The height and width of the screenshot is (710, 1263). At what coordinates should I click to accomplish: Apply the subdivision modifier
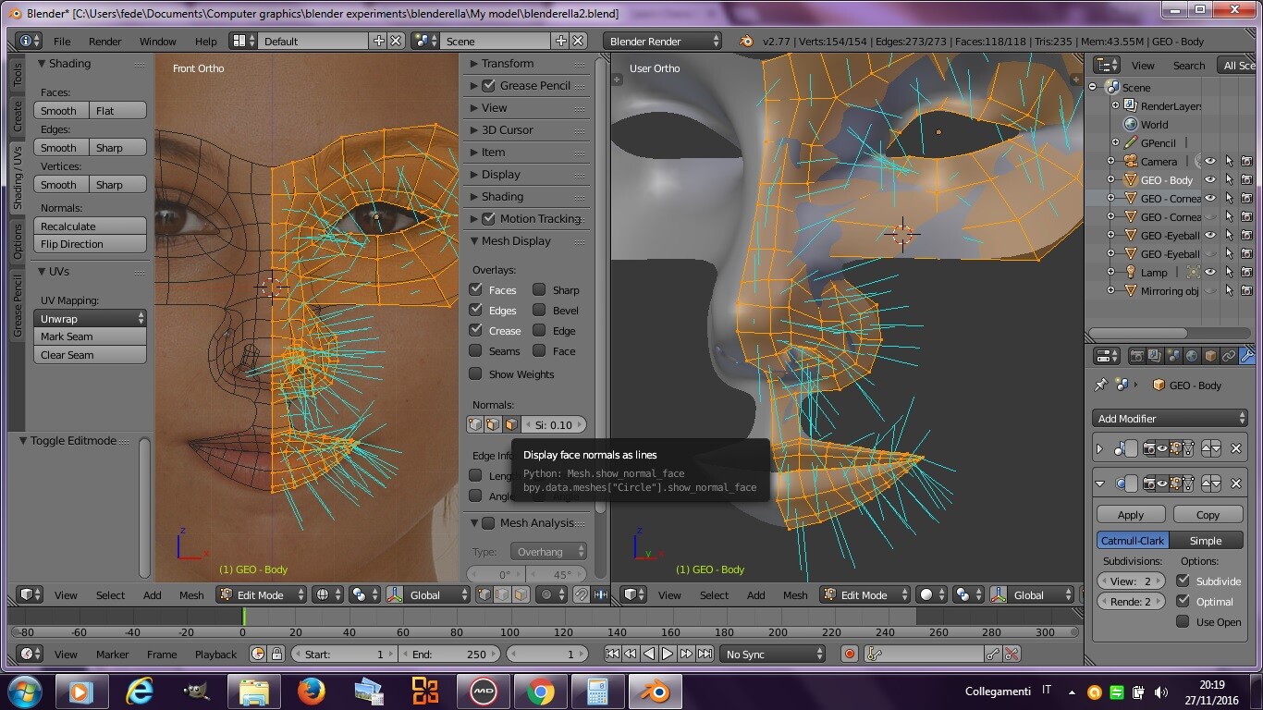1131,514
